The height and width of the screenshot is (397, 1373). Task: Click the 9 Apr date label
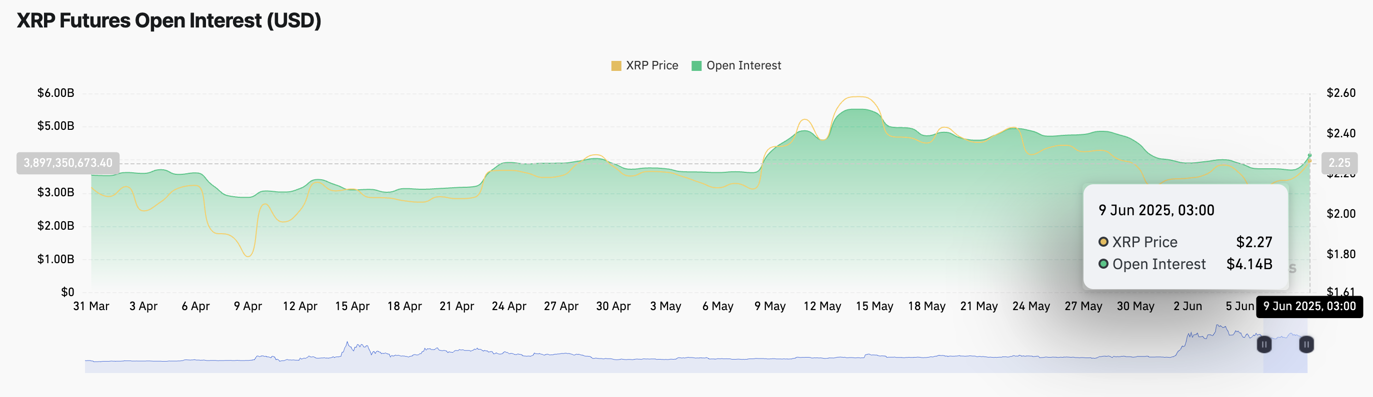[248, 307]
